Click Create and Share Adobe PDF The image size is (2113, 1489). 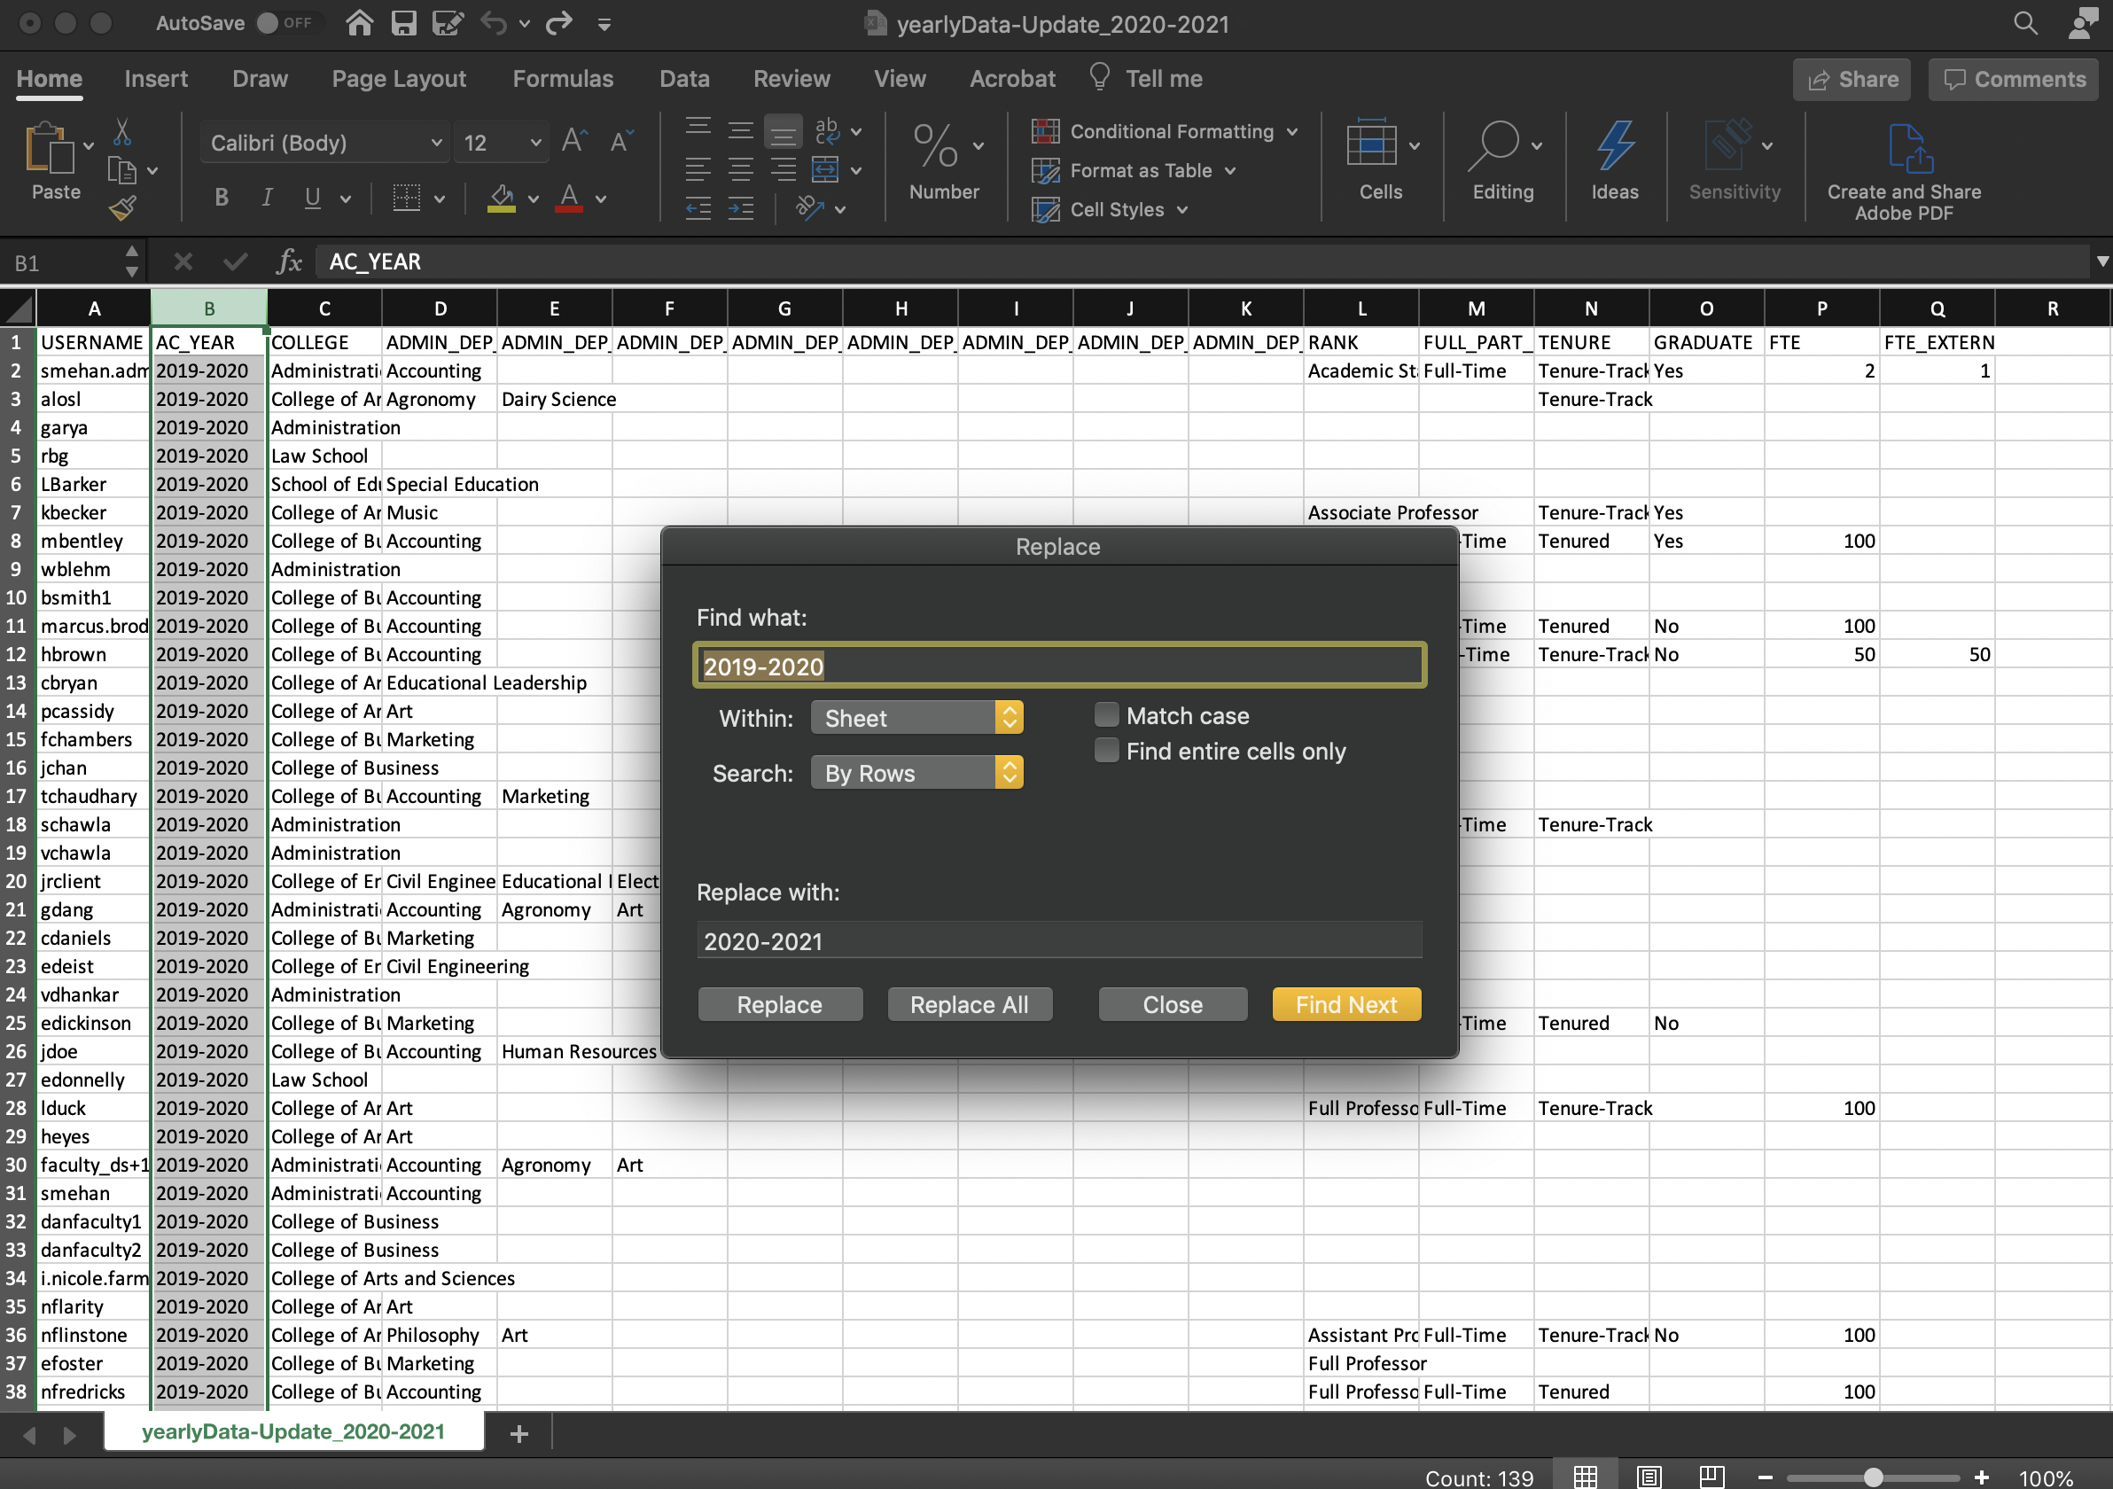click(1904, 170)
